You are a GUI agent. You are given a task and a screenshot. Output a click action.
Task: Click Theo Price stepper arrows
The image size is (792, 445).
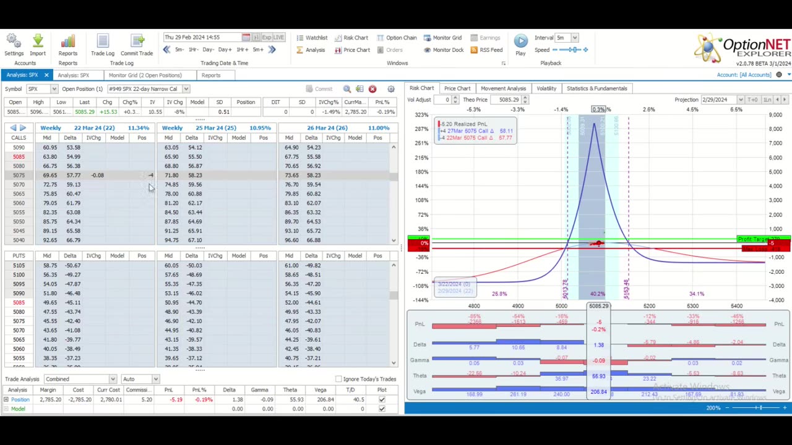coord(525,100)
